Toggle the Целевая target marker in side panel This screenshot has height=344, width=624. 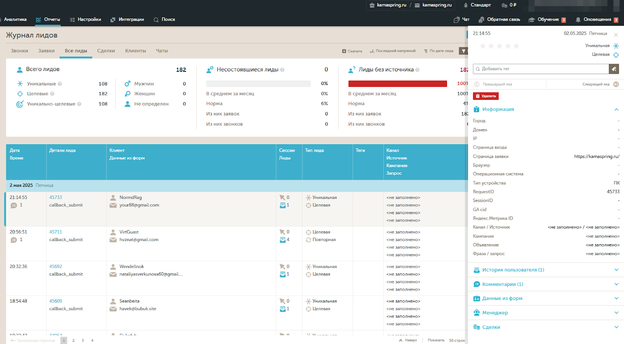(x=616, y=55)
